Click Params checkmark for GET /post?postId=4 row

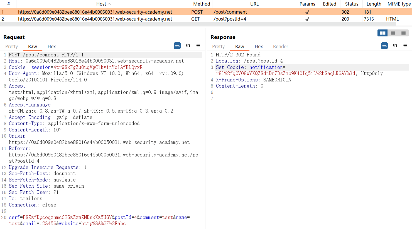pos(307,19)
